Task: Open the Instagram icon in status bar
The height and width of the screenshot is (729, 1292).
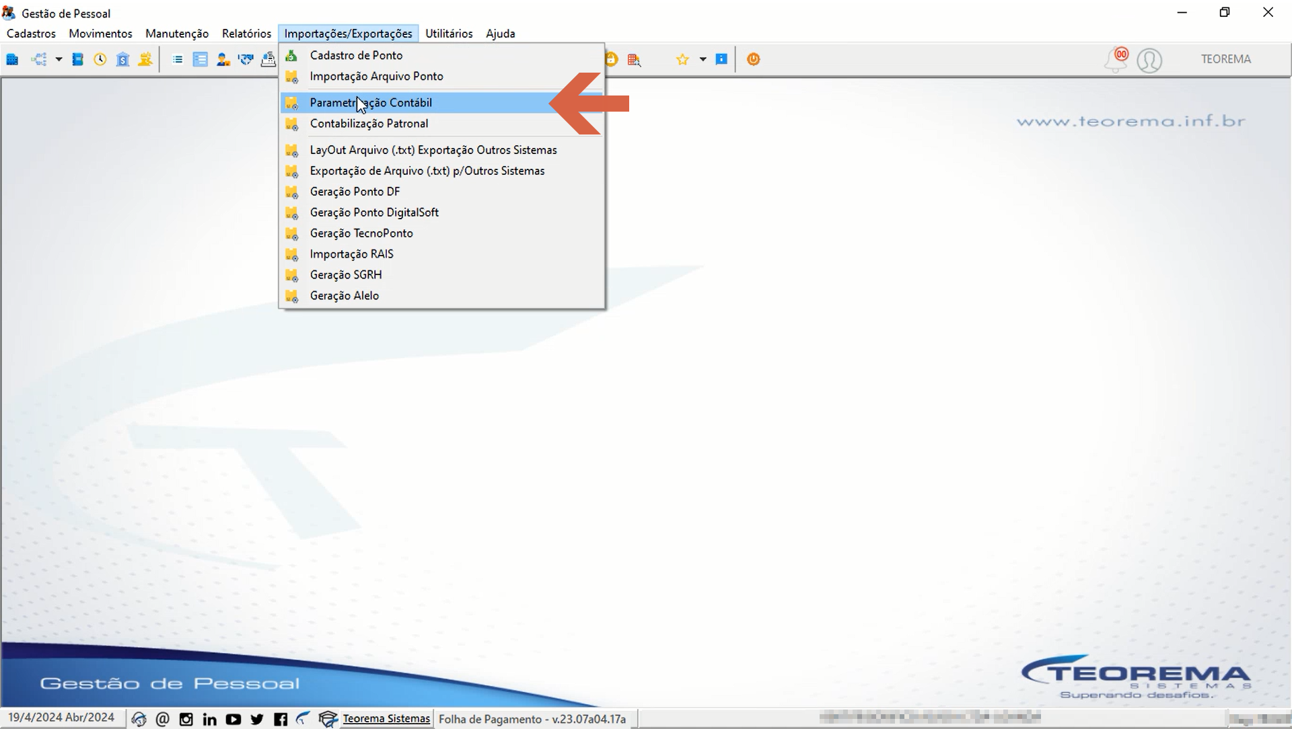Action: (x=186, y=719)
